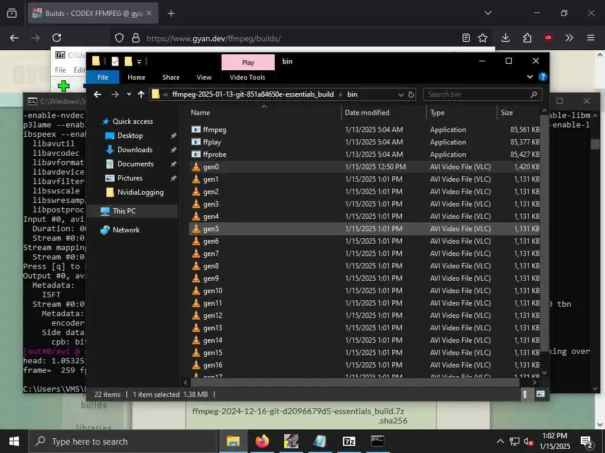Screen dimensions: 605x453
Task: Expand breadcrumb arrow after essentials_build
Action: point(341,94)
